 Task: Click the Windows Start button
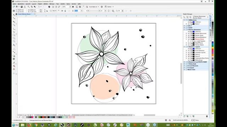pyautogui.click(x=16, y=125)
